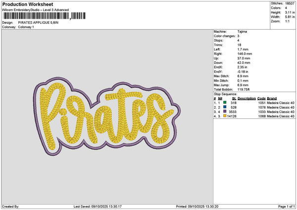Click the Down value 42.0 mm
This screenshot has width=297, height=210.
244,63
